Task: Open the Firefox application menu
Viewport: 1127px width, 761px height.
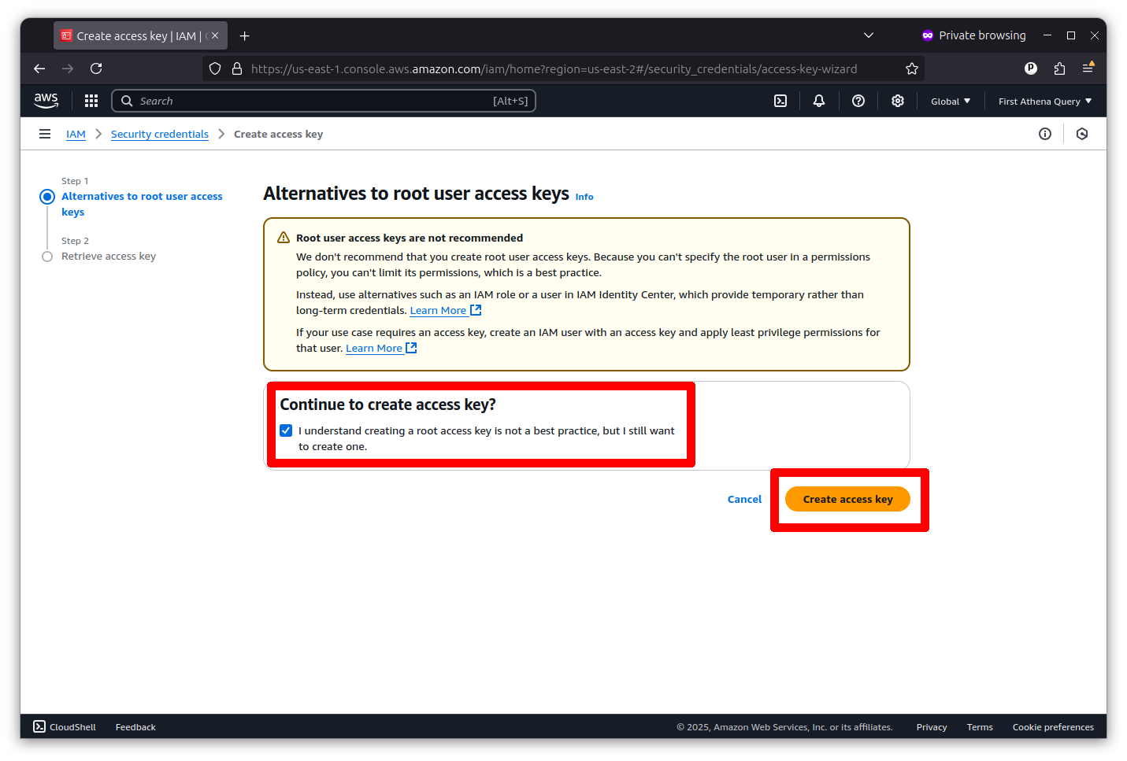Action: pyautogui.click(x=1088, y=68)
